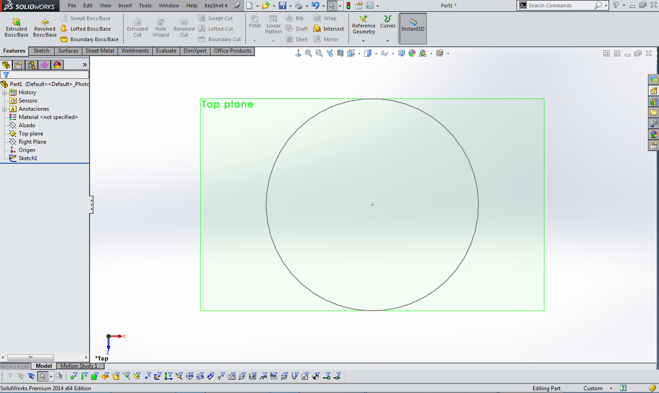The height and width of the screenshot is (393, 659).
Task: Click the Save icon in the toolbar
Action: [x=283, y=5]
